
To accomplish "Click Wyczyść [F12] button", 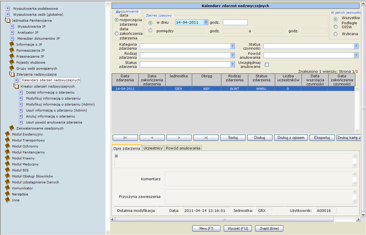I will [238, 228].
